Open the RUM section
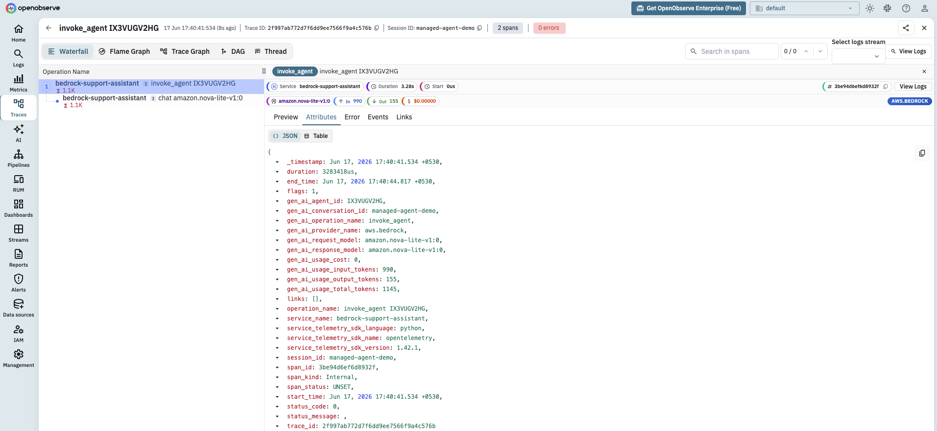Image resolution: width=937 pixels, height=431 pixels. tap(19, 183)
